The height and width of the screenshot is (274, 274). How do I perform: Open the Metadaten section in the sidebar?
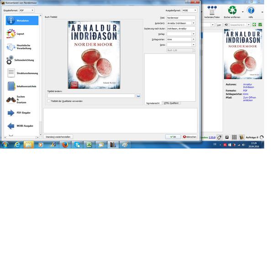[x=22, y=21]
